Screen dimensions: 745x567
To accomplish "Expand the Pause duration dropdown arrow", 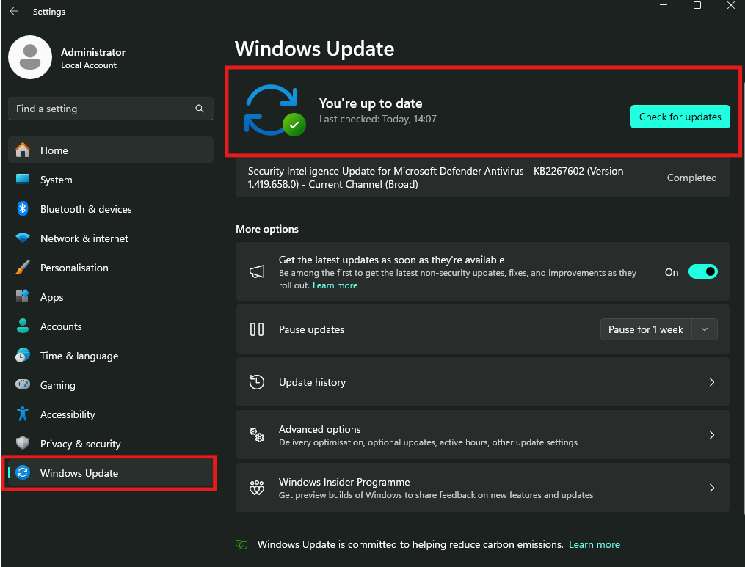I will (704, 329).
